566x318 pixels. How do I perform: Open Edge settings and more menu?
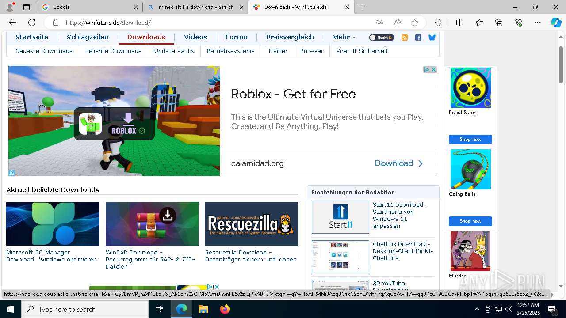tap(538, 23)
